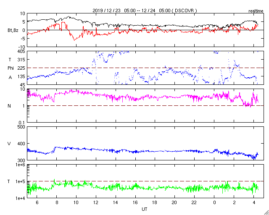This screenshot has height=215, width=269.
Task: Click the 'Bt,Bz' axis label
Action: (x=13, y=31)
